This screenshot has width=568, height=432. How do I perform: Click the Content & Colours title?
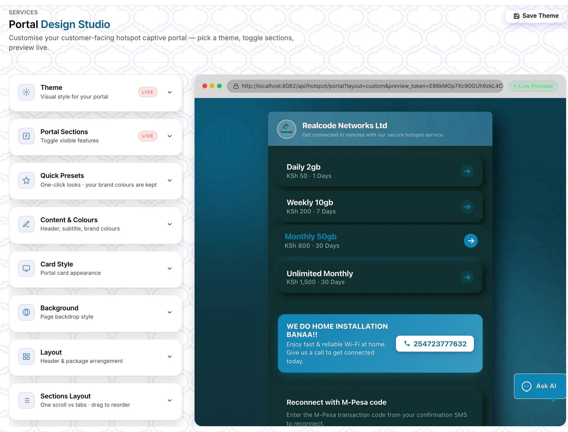(69, 220)
